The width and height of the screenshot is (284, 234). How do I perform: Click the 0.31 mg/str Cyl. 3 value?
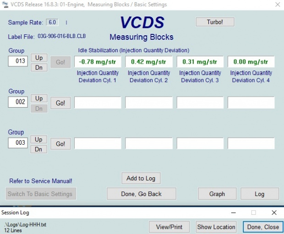click(x=200, y=62)
